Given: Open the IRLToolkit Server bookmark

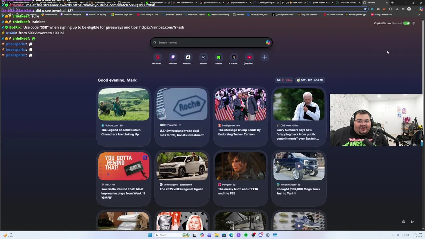Looking at the screenshot, I should point(333,15).
